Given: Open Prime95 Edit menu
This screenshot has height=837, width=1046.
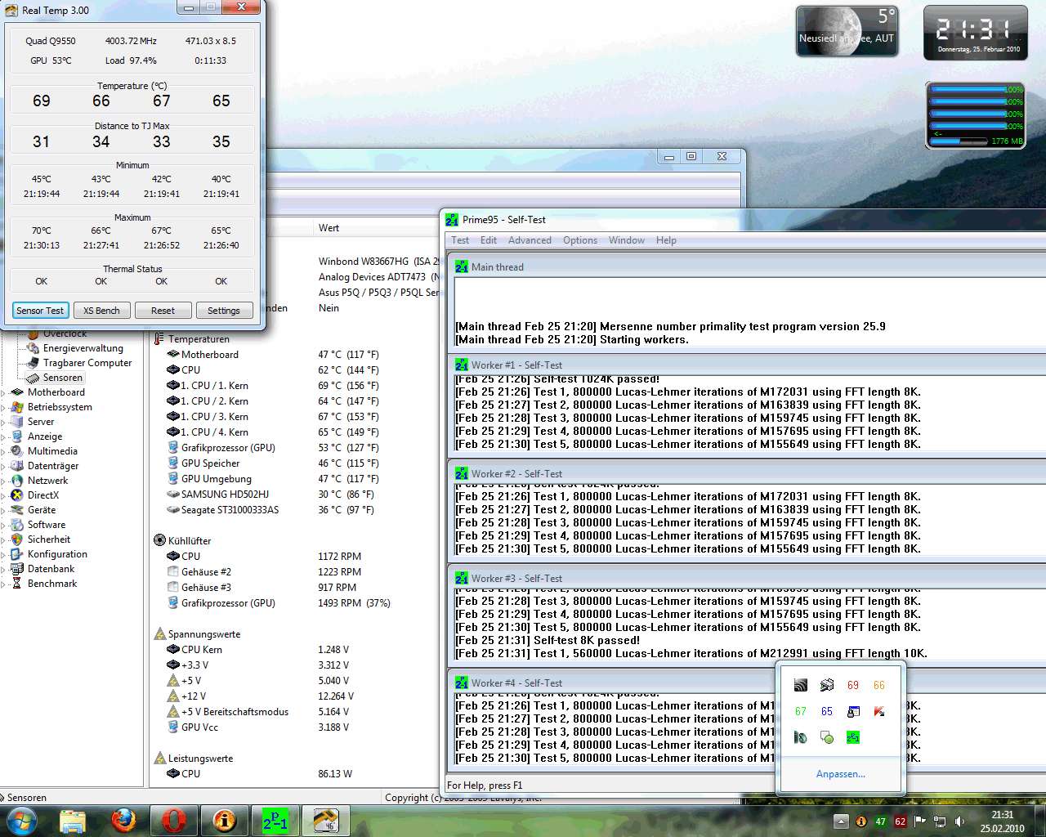Looking at the screenshot, I should point(489,240).
